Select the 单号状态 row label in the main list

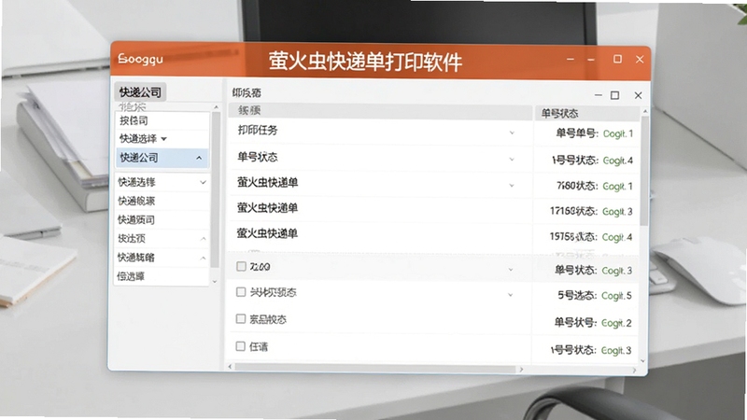258,157
